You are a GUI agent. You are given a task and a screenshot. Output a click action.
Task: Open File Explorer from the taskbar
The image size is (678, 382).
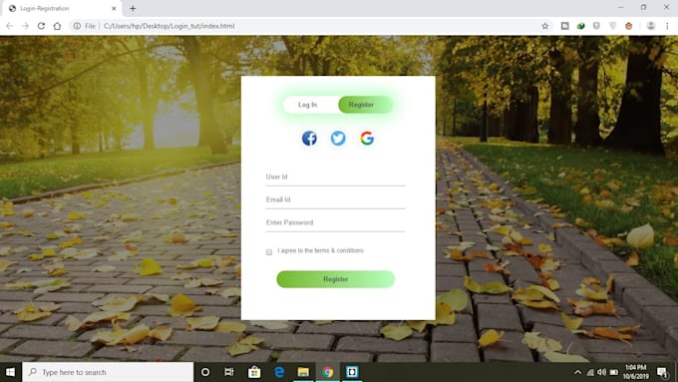point(303,372)
